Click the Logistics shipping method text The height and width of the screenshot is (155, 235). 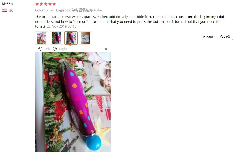coord(79,10)
